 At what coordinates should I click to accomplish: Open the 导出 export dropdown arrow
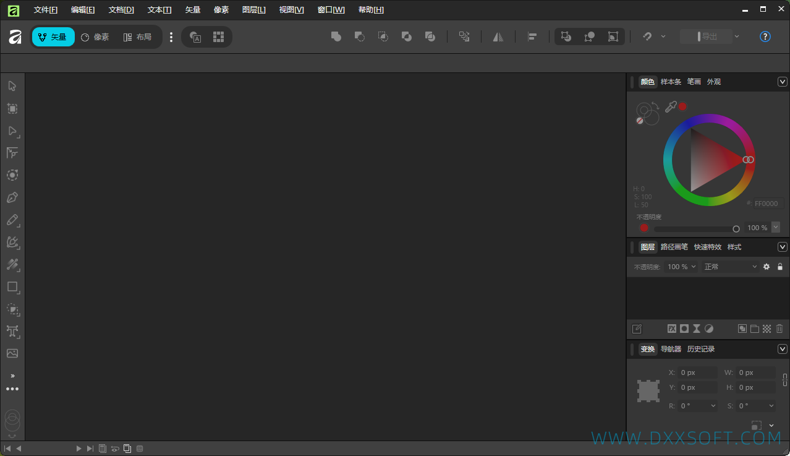click(x=737, y=37)
